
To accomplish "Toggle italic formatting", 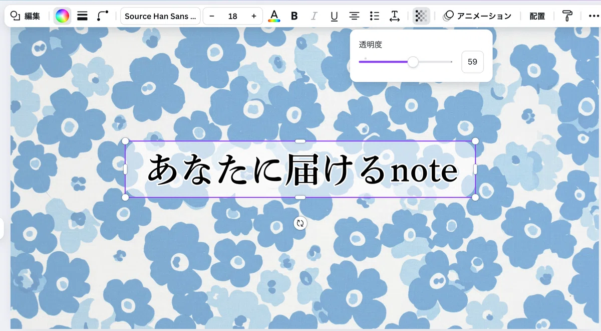I will (314, 16).
